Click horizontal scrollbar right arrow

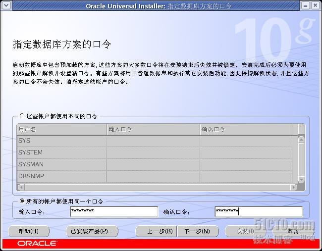point(294,187)
